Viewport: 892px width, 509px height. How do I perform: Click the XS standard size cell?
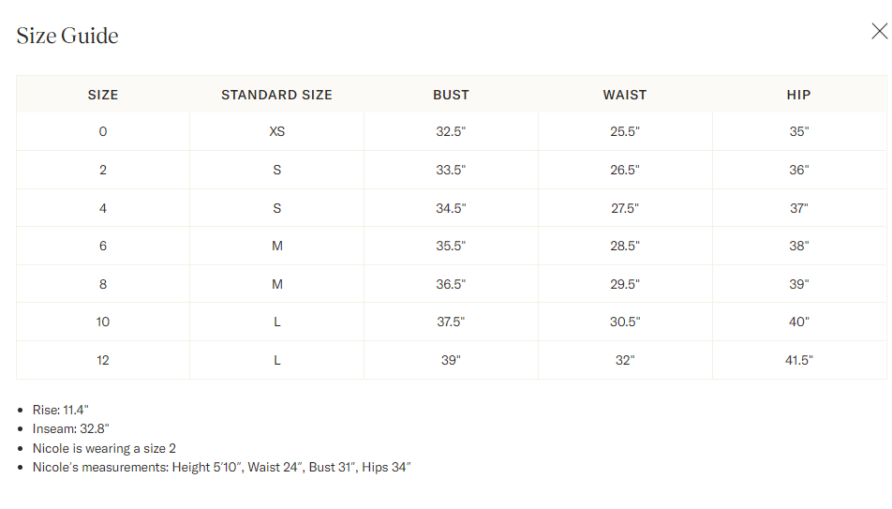276,132
